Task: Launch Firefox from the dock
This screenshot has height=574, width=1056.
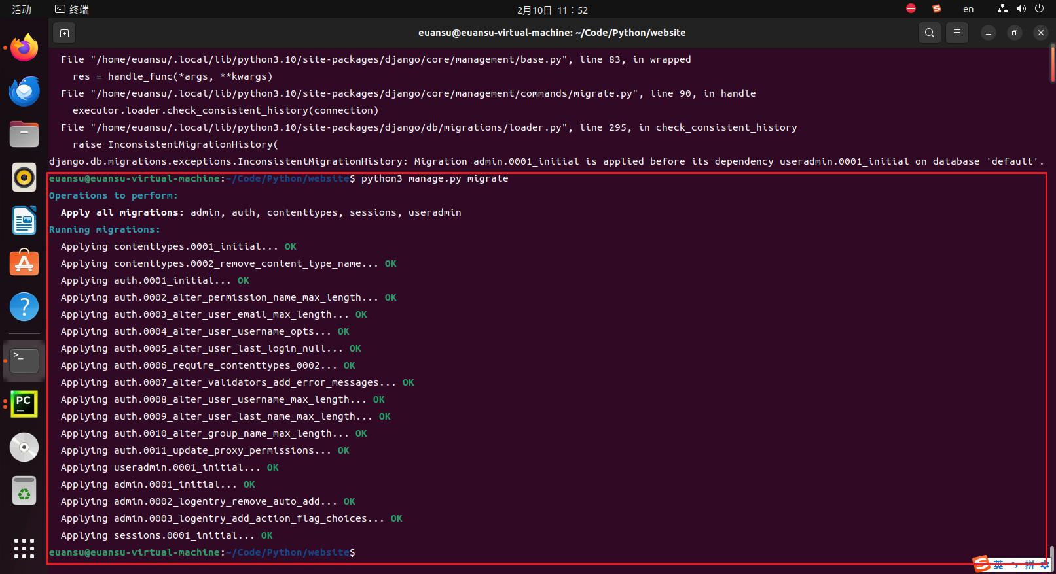Action: (x=24, y=48)
